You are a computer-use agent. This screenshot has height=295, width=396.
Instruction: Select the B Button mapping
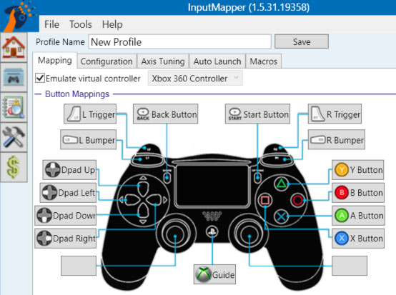358,193
